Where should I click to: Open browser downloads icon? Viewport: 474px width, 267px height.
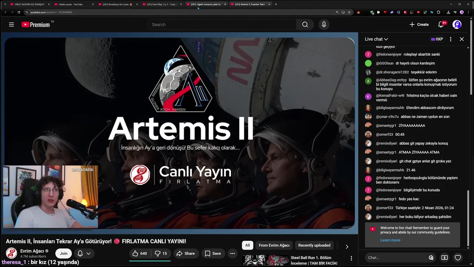tap(448, 12)
